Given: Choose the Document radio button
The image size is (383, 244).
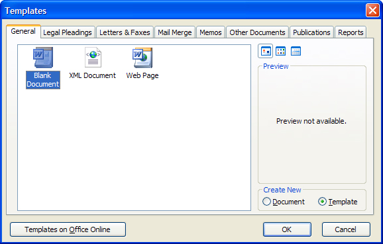Looking at the screenshot, I should [x=266, y=202].
